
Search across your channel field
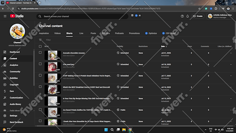pyautogui.click(x=82, y=16)
